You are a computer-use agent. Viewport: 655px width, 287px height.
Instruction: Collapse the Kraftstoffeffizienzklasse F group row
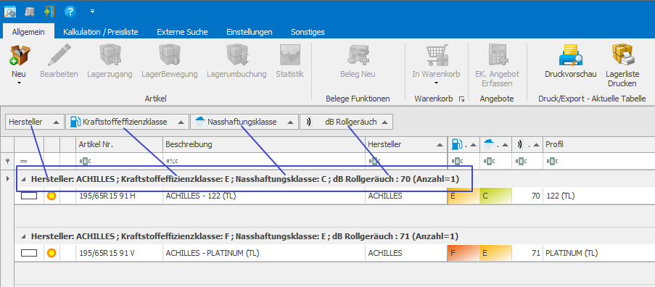23,236
